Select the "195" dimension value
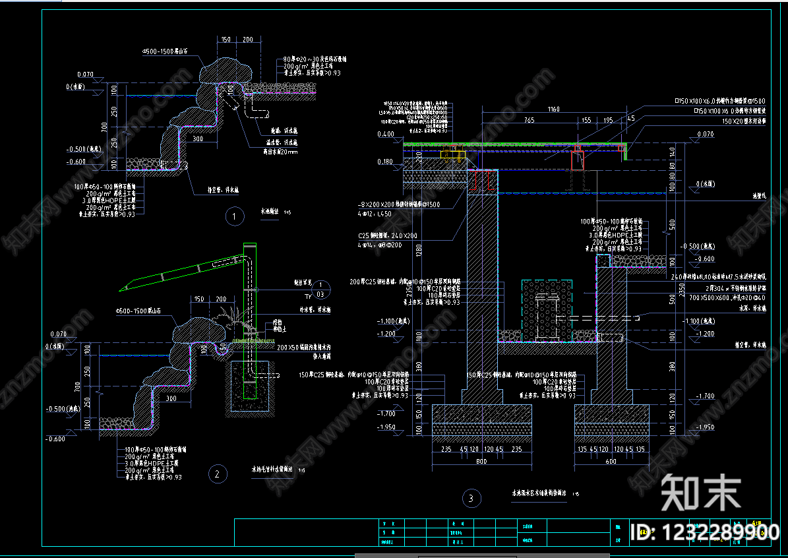The image size is (788, 558). tap(608, 120)
